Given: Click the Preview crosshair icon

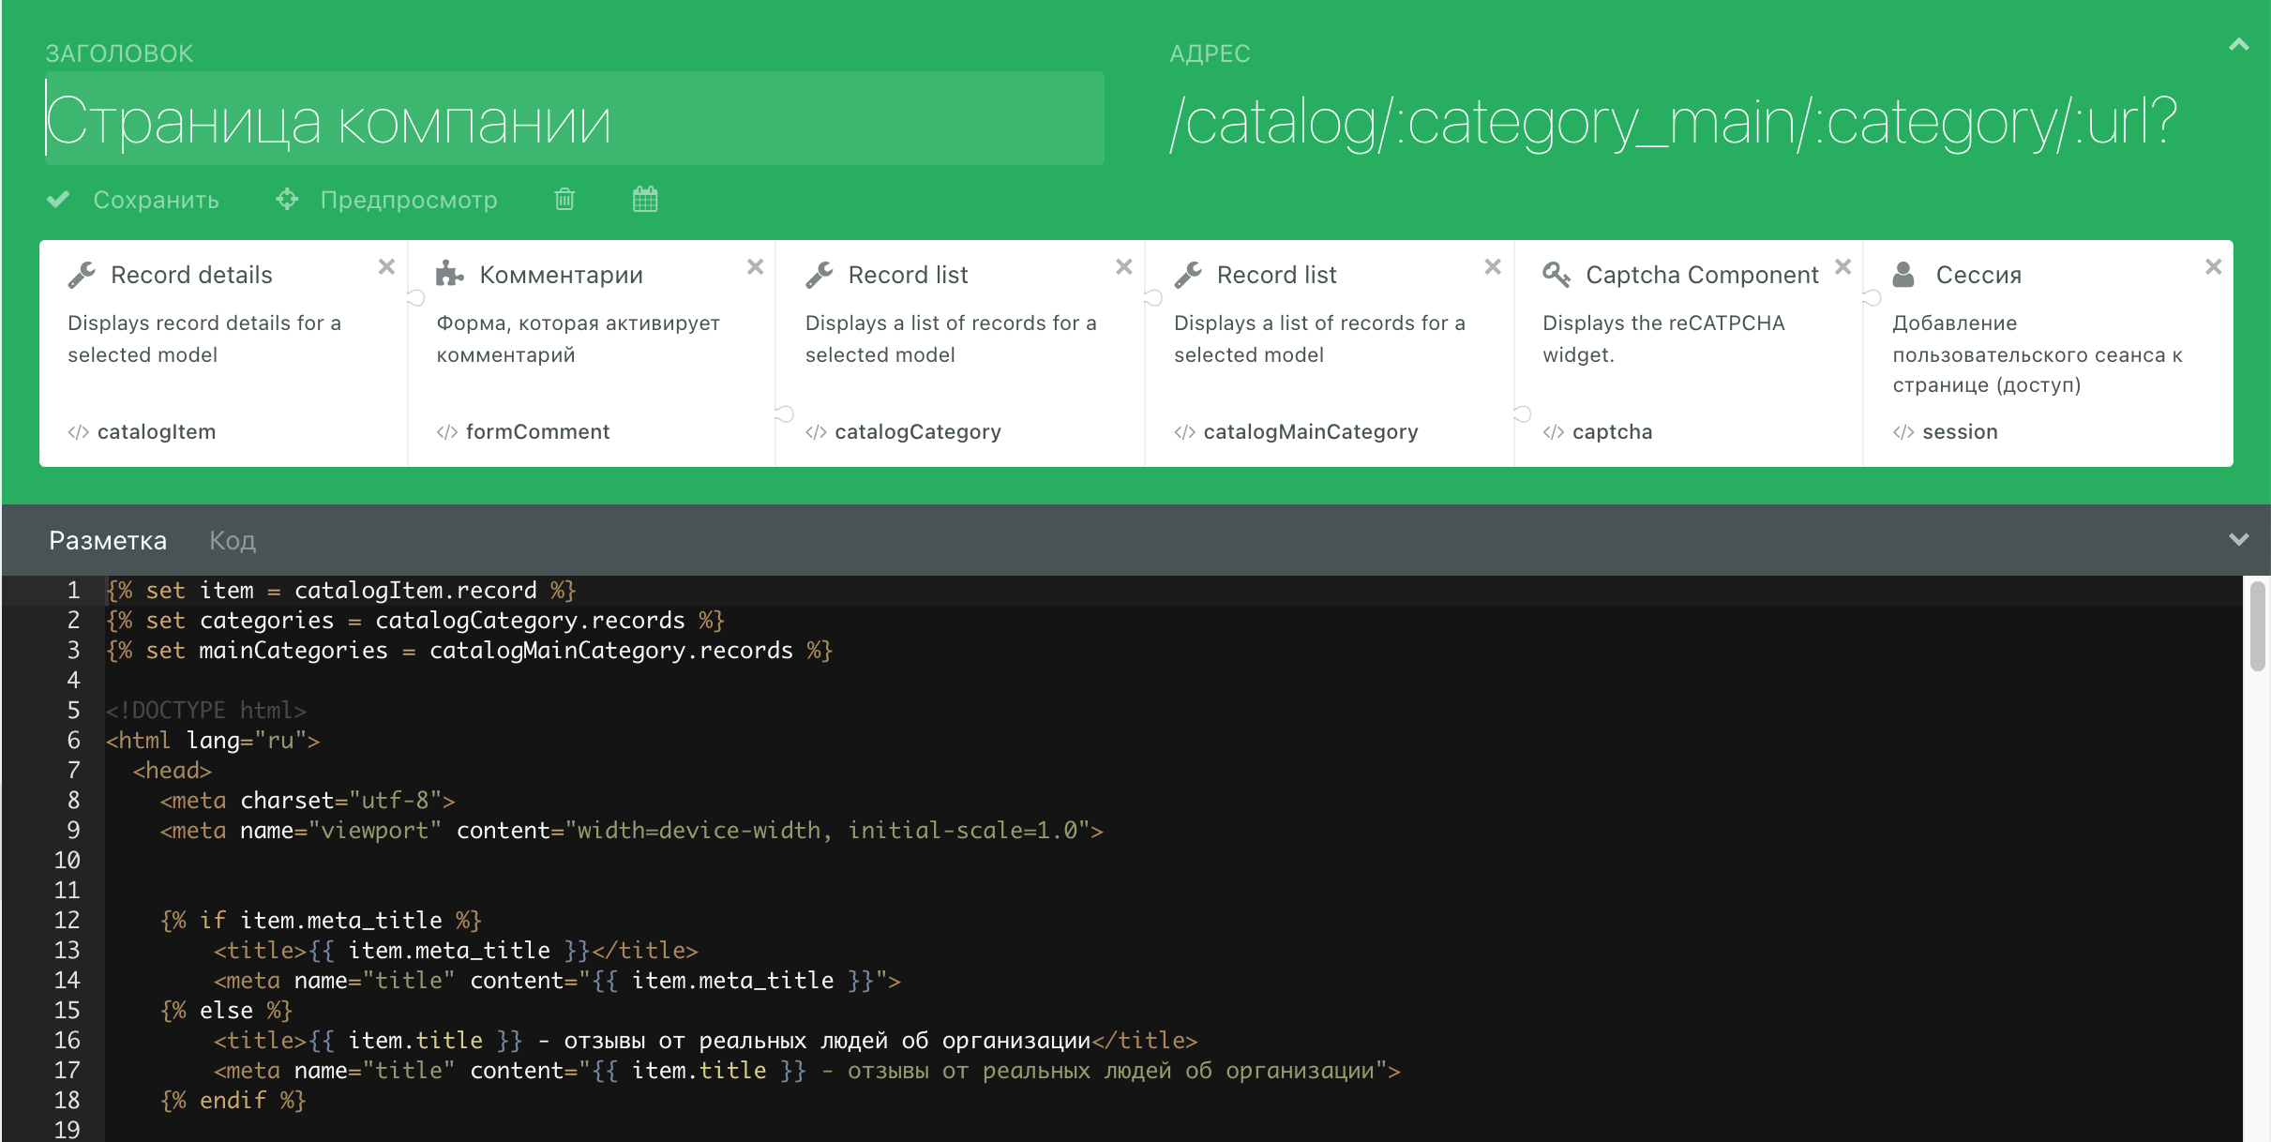Looking at the screenshot, I should (287, 199).
